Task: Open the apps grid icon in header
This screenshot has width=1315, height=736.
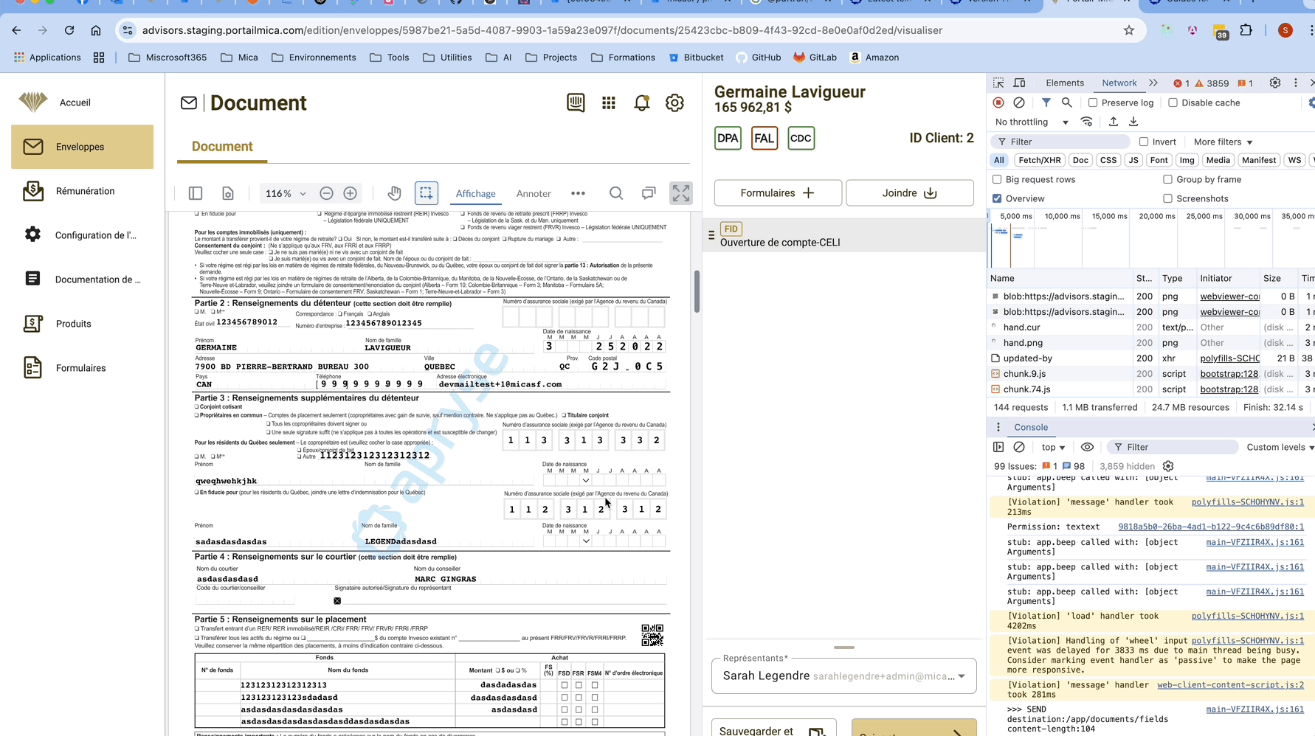Action: pos(609,103)
